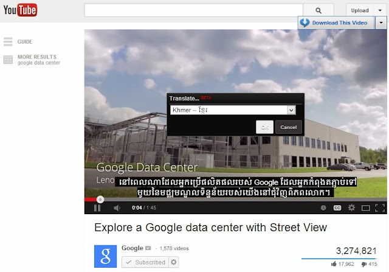
Task: Click the Watch Later clock icon
Action: tap(323, 207)
